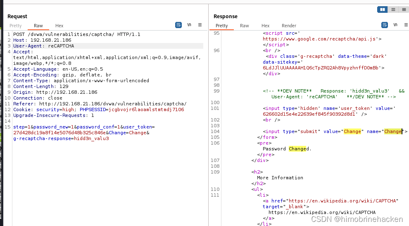Click request line number 15

7,127
